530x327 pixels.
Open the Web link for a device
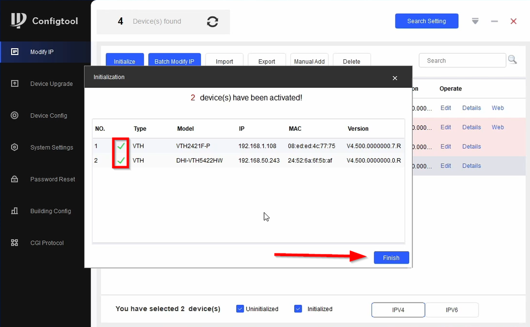[x=497, y=108]
